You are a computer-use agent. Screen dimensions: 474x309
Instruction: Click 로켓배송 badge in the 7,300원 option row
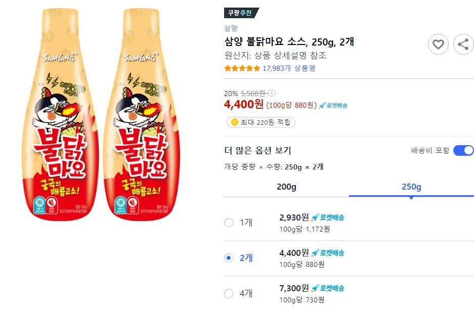tap(327, 288)
